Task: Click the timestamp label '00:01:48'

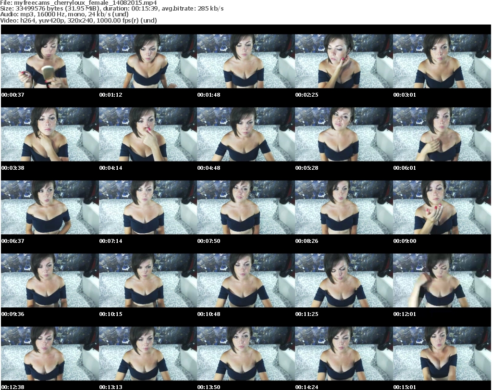Action: (x=209, y=95)
